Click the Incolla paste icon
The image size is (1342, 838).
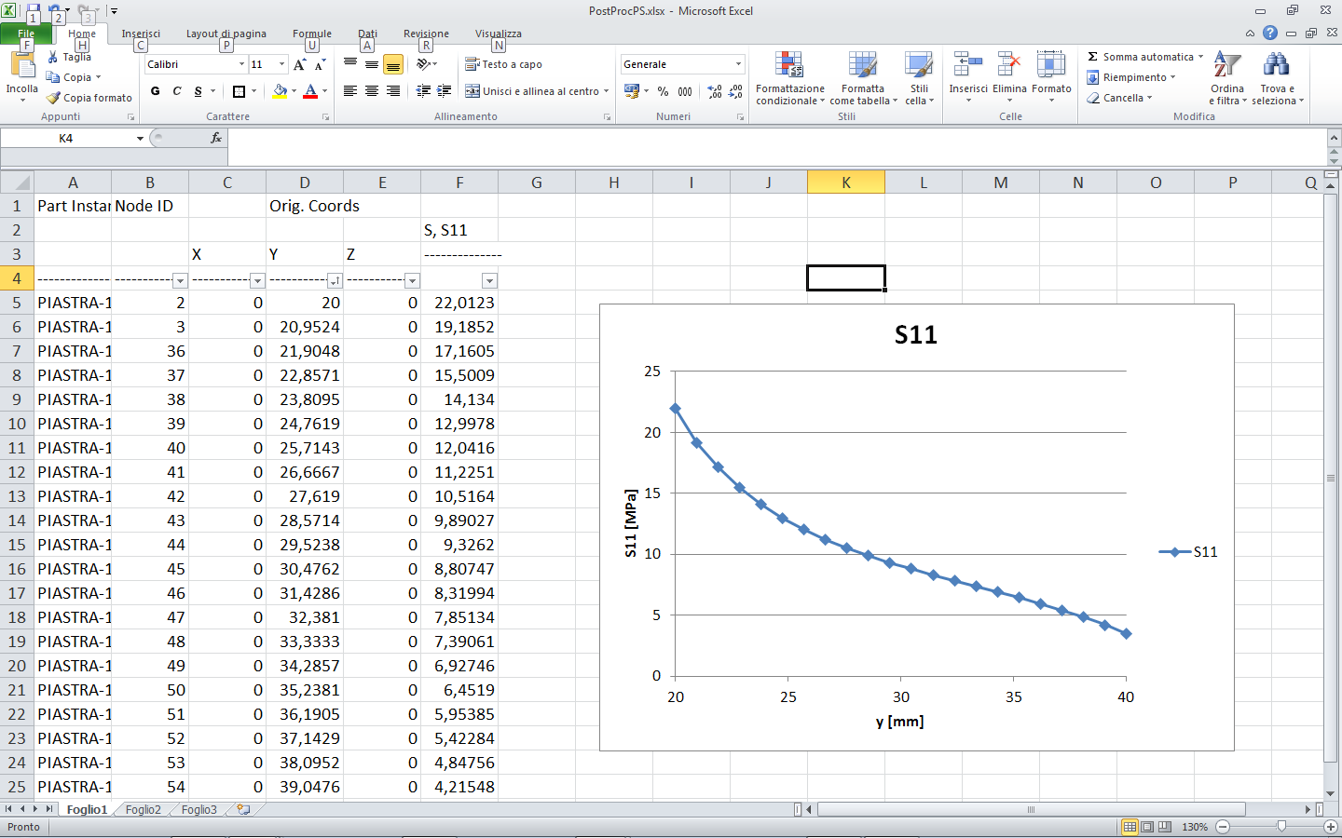21,65
